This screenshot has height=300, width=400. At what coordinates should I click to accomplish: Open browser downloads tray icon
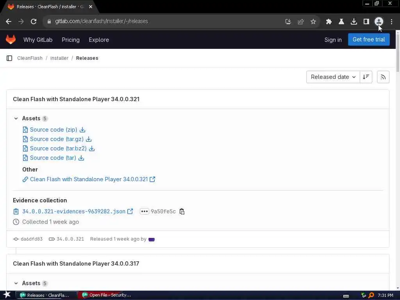[354, 21]
